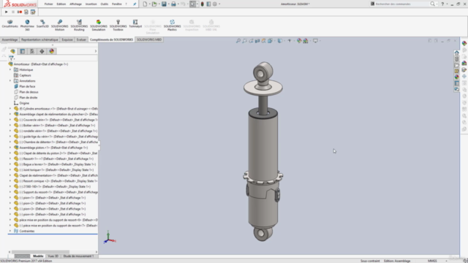Expand the Historique folder
The width and height of the screenshot is (468, 263).
tap(10, 69)
